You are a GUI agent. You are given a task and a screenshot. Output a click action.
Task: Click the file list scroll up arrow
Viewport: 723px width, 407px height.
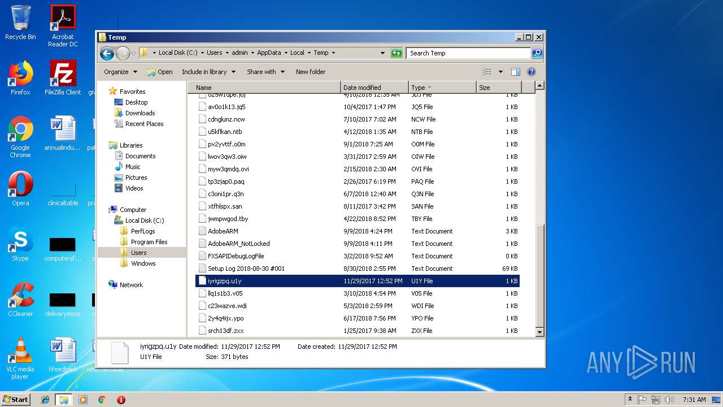coord(539,86)
